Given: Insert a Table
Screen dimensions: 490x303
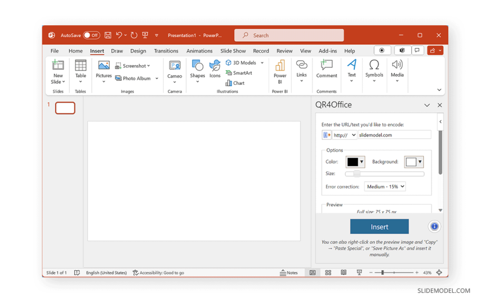Looking at the screenshot, I should click(x=81, y=71).
